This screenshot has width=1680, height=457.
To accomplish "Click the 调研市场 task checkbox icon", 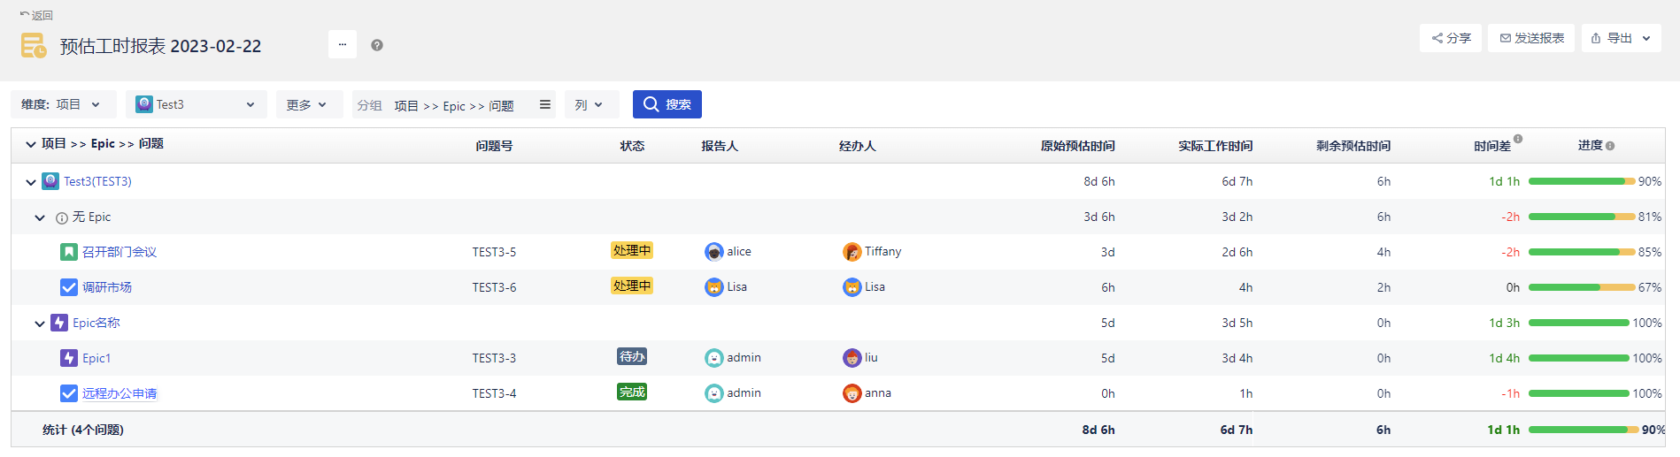I will click(x=69, y=287).
